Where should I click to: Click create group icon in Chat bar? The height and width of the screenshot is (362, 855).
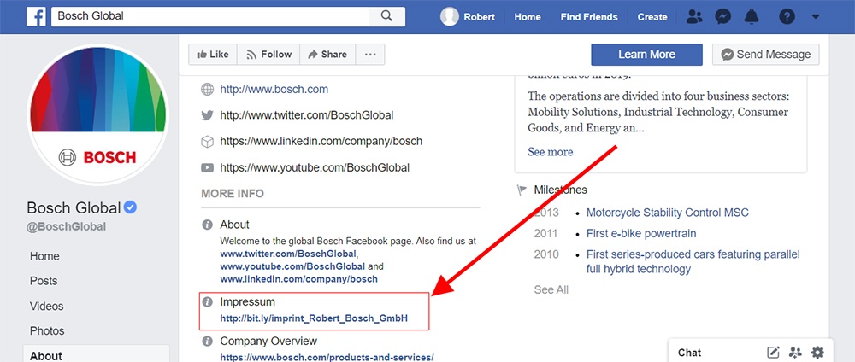(795, 353)
